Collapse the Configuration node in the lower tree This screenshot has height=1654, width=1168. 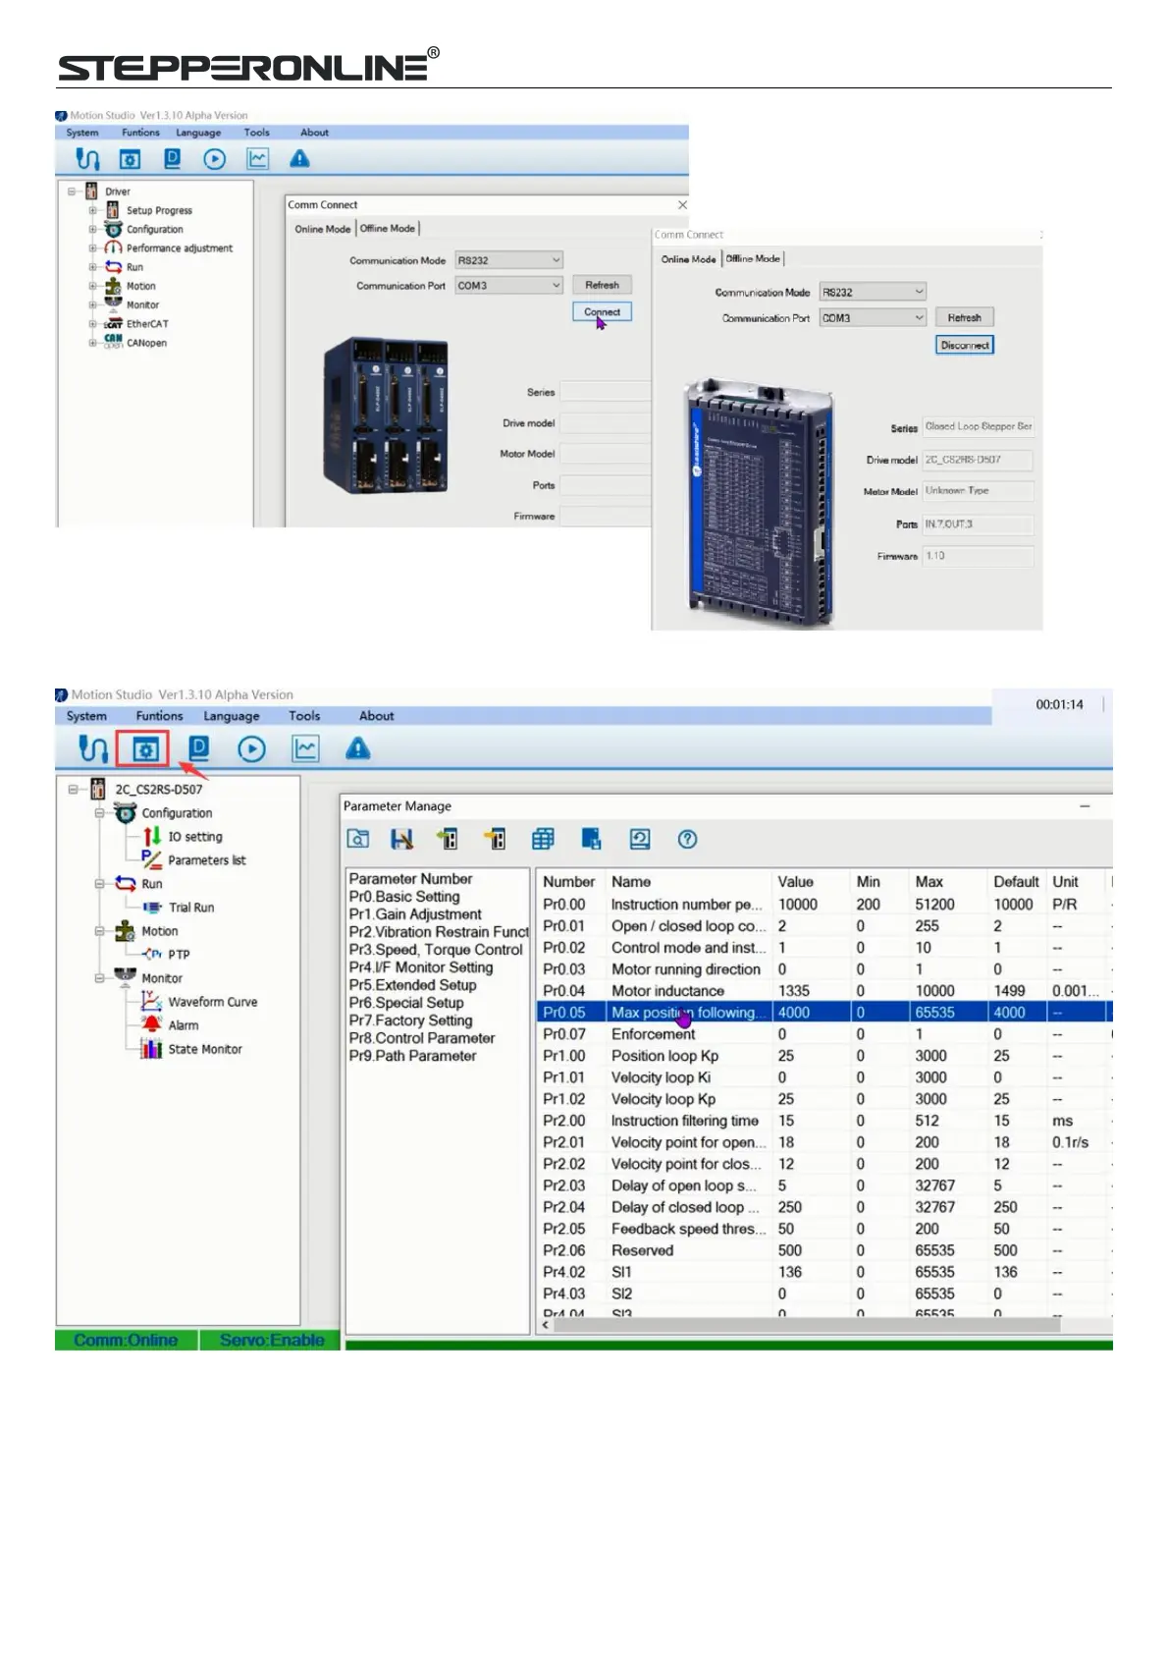pos(99,813)
